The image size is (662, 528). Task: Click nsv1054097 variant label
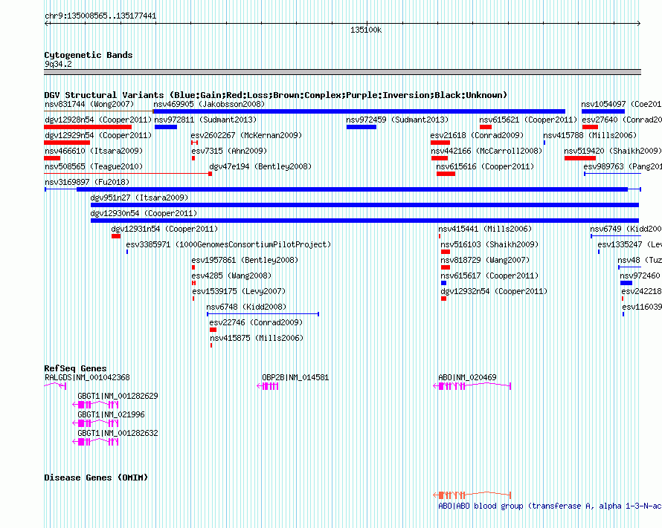pos(621,104)
